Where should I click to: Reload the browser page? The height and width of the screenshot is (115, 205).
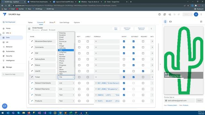point(9,6)
